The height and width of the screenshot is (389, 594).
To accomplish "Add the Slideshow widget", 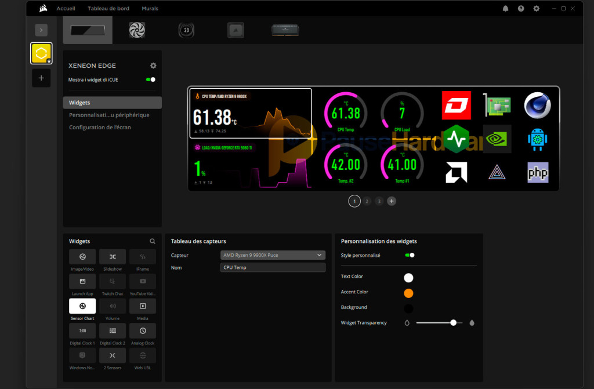I will (x=113, y=257).
